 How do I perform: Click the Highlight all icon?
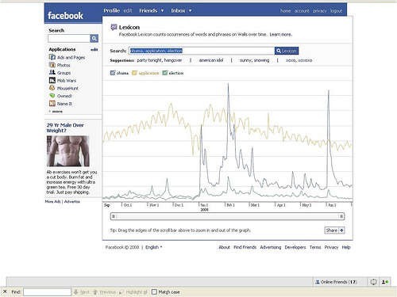[121, 292]
